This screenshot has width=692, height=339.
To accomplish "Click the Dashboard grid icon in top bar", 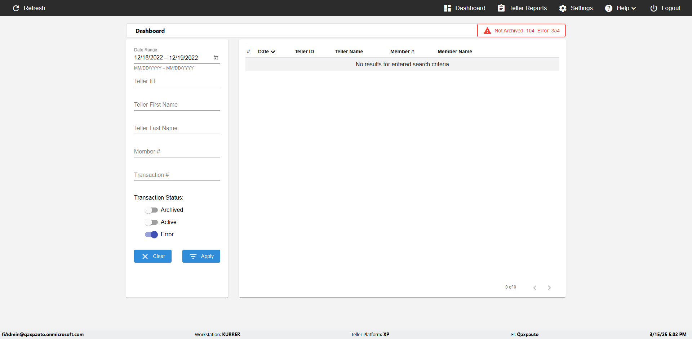I will [447, 8].
